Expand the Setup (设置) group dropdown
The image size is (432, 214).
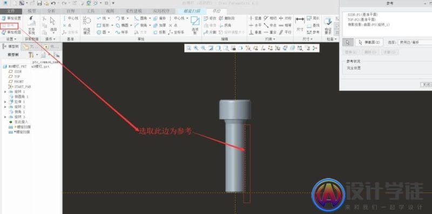click(x=11, y=39)
